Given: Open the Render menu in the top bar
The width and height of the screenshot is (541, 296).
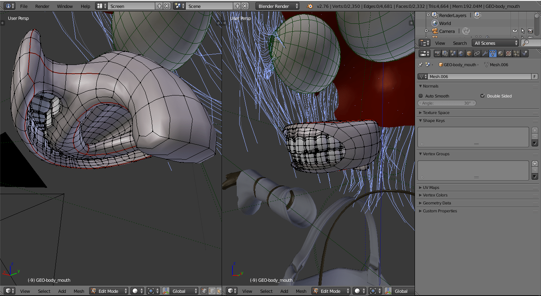Looking at the screenshot, I should click(x=42, y=6).
